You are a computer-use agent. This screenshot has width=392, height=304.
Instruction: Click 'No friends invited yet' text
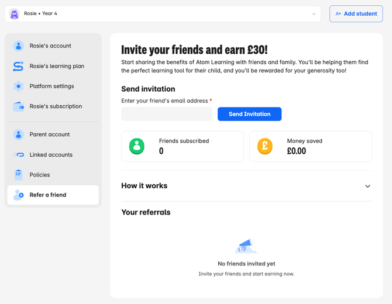click(x=246, y=264)
